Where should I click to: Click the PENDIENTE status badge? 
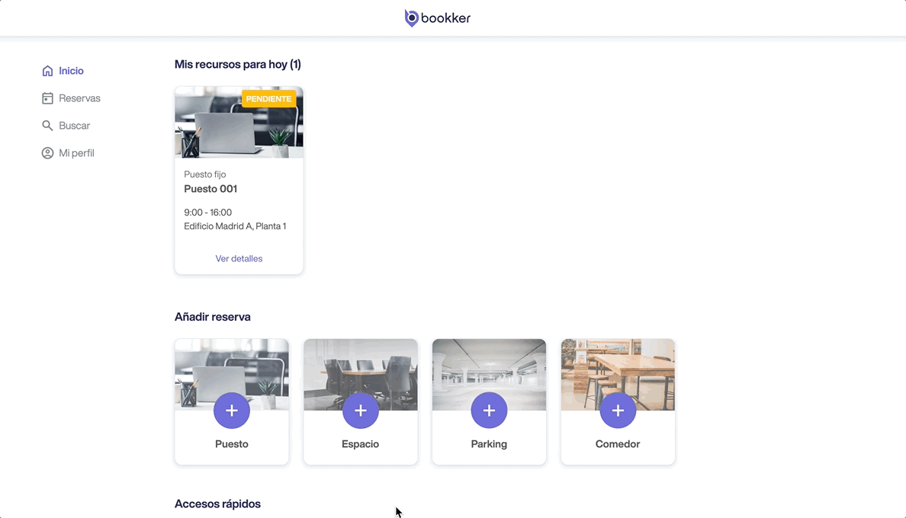268,99
